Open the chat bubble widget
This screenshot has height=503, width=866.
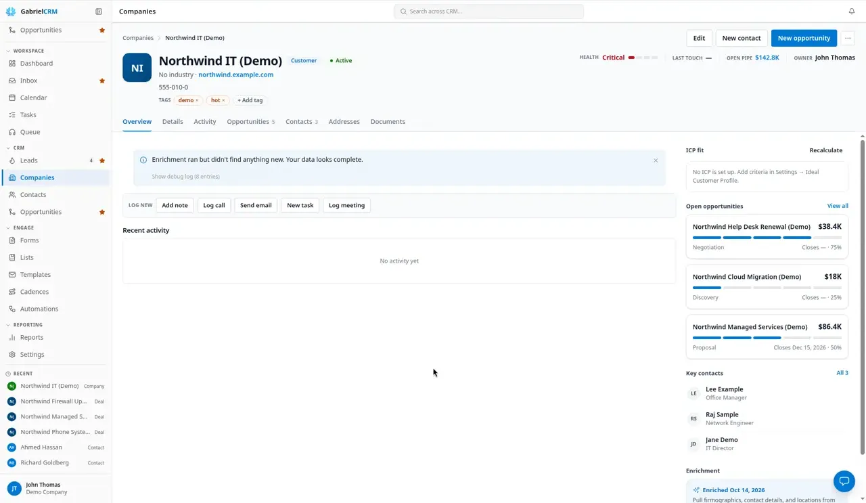pyautogui.click(x=844, y=481)
